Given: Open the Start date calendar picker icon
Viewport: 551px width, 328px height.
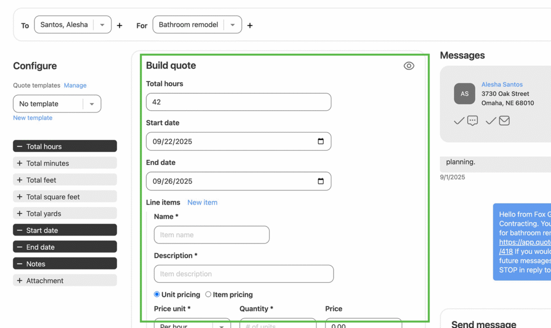Looking at the screenshot, I should click(x=321, y=141).
